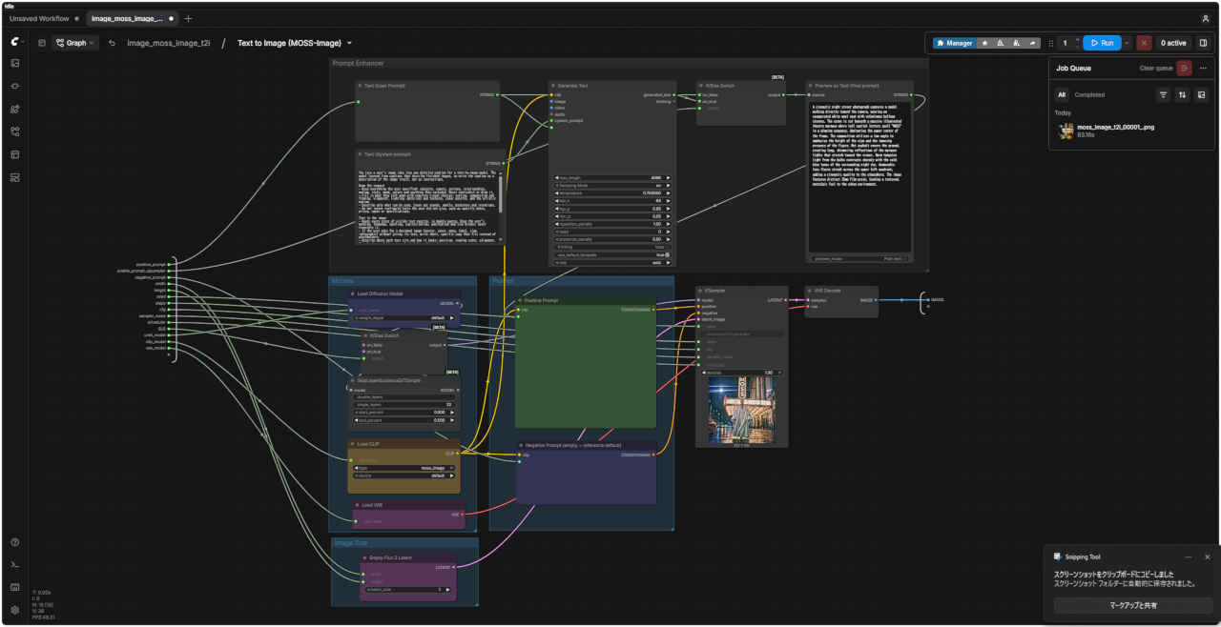Viewport: 1221px width, 627px height.
Task: Click the マークアップと共有 button
Action: [1132, 606]
